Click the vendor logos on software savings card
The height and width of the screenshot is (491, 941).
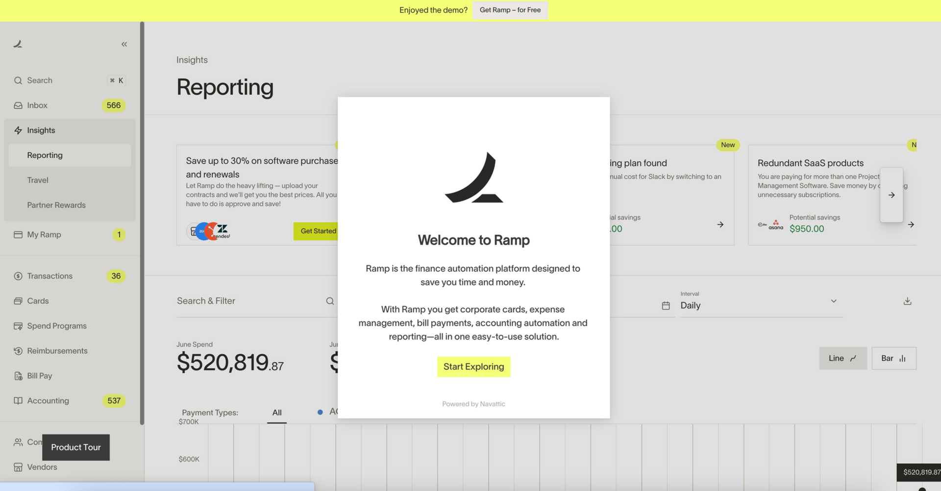pos(209,231)
